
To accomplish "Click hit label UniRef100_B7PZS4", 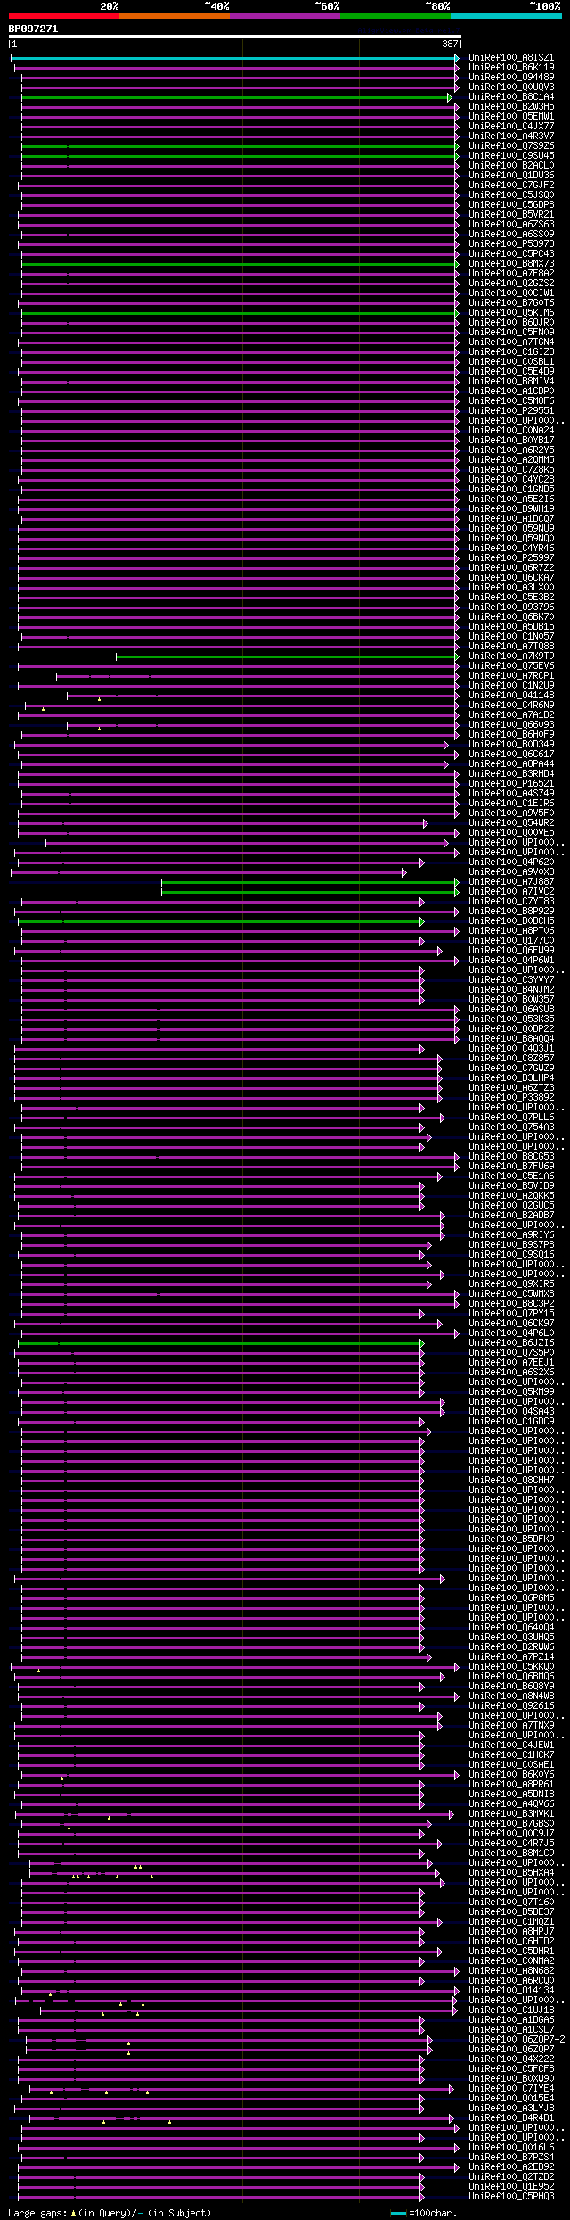I will [x=511, y=2158].
